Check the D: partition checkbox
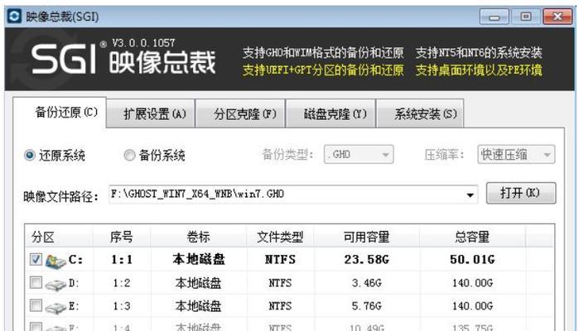579x331 pixels. (x=36, y=283)
